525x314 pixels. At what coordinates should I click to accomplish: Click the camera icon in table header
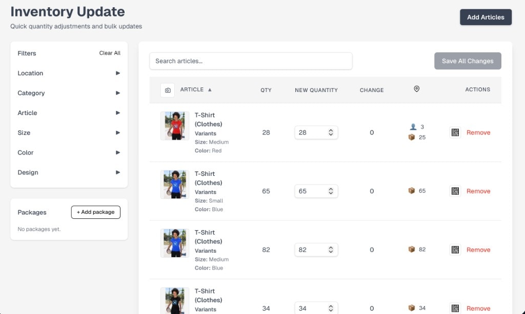168,90
